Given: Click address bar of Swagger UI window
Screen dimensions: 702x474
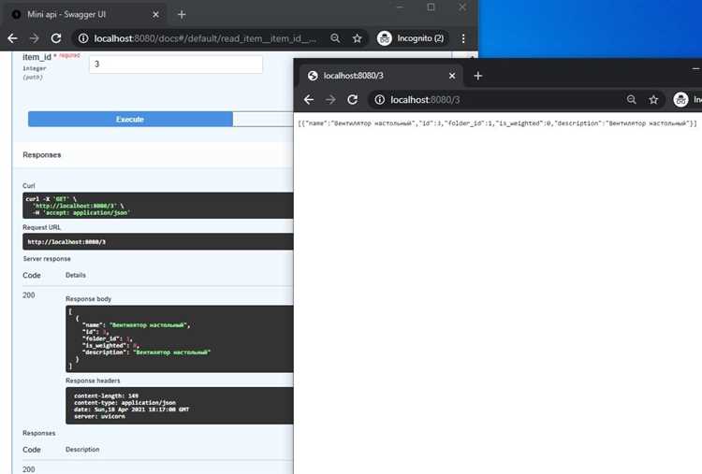Looking at the screenshot, I should coord(205,38).
